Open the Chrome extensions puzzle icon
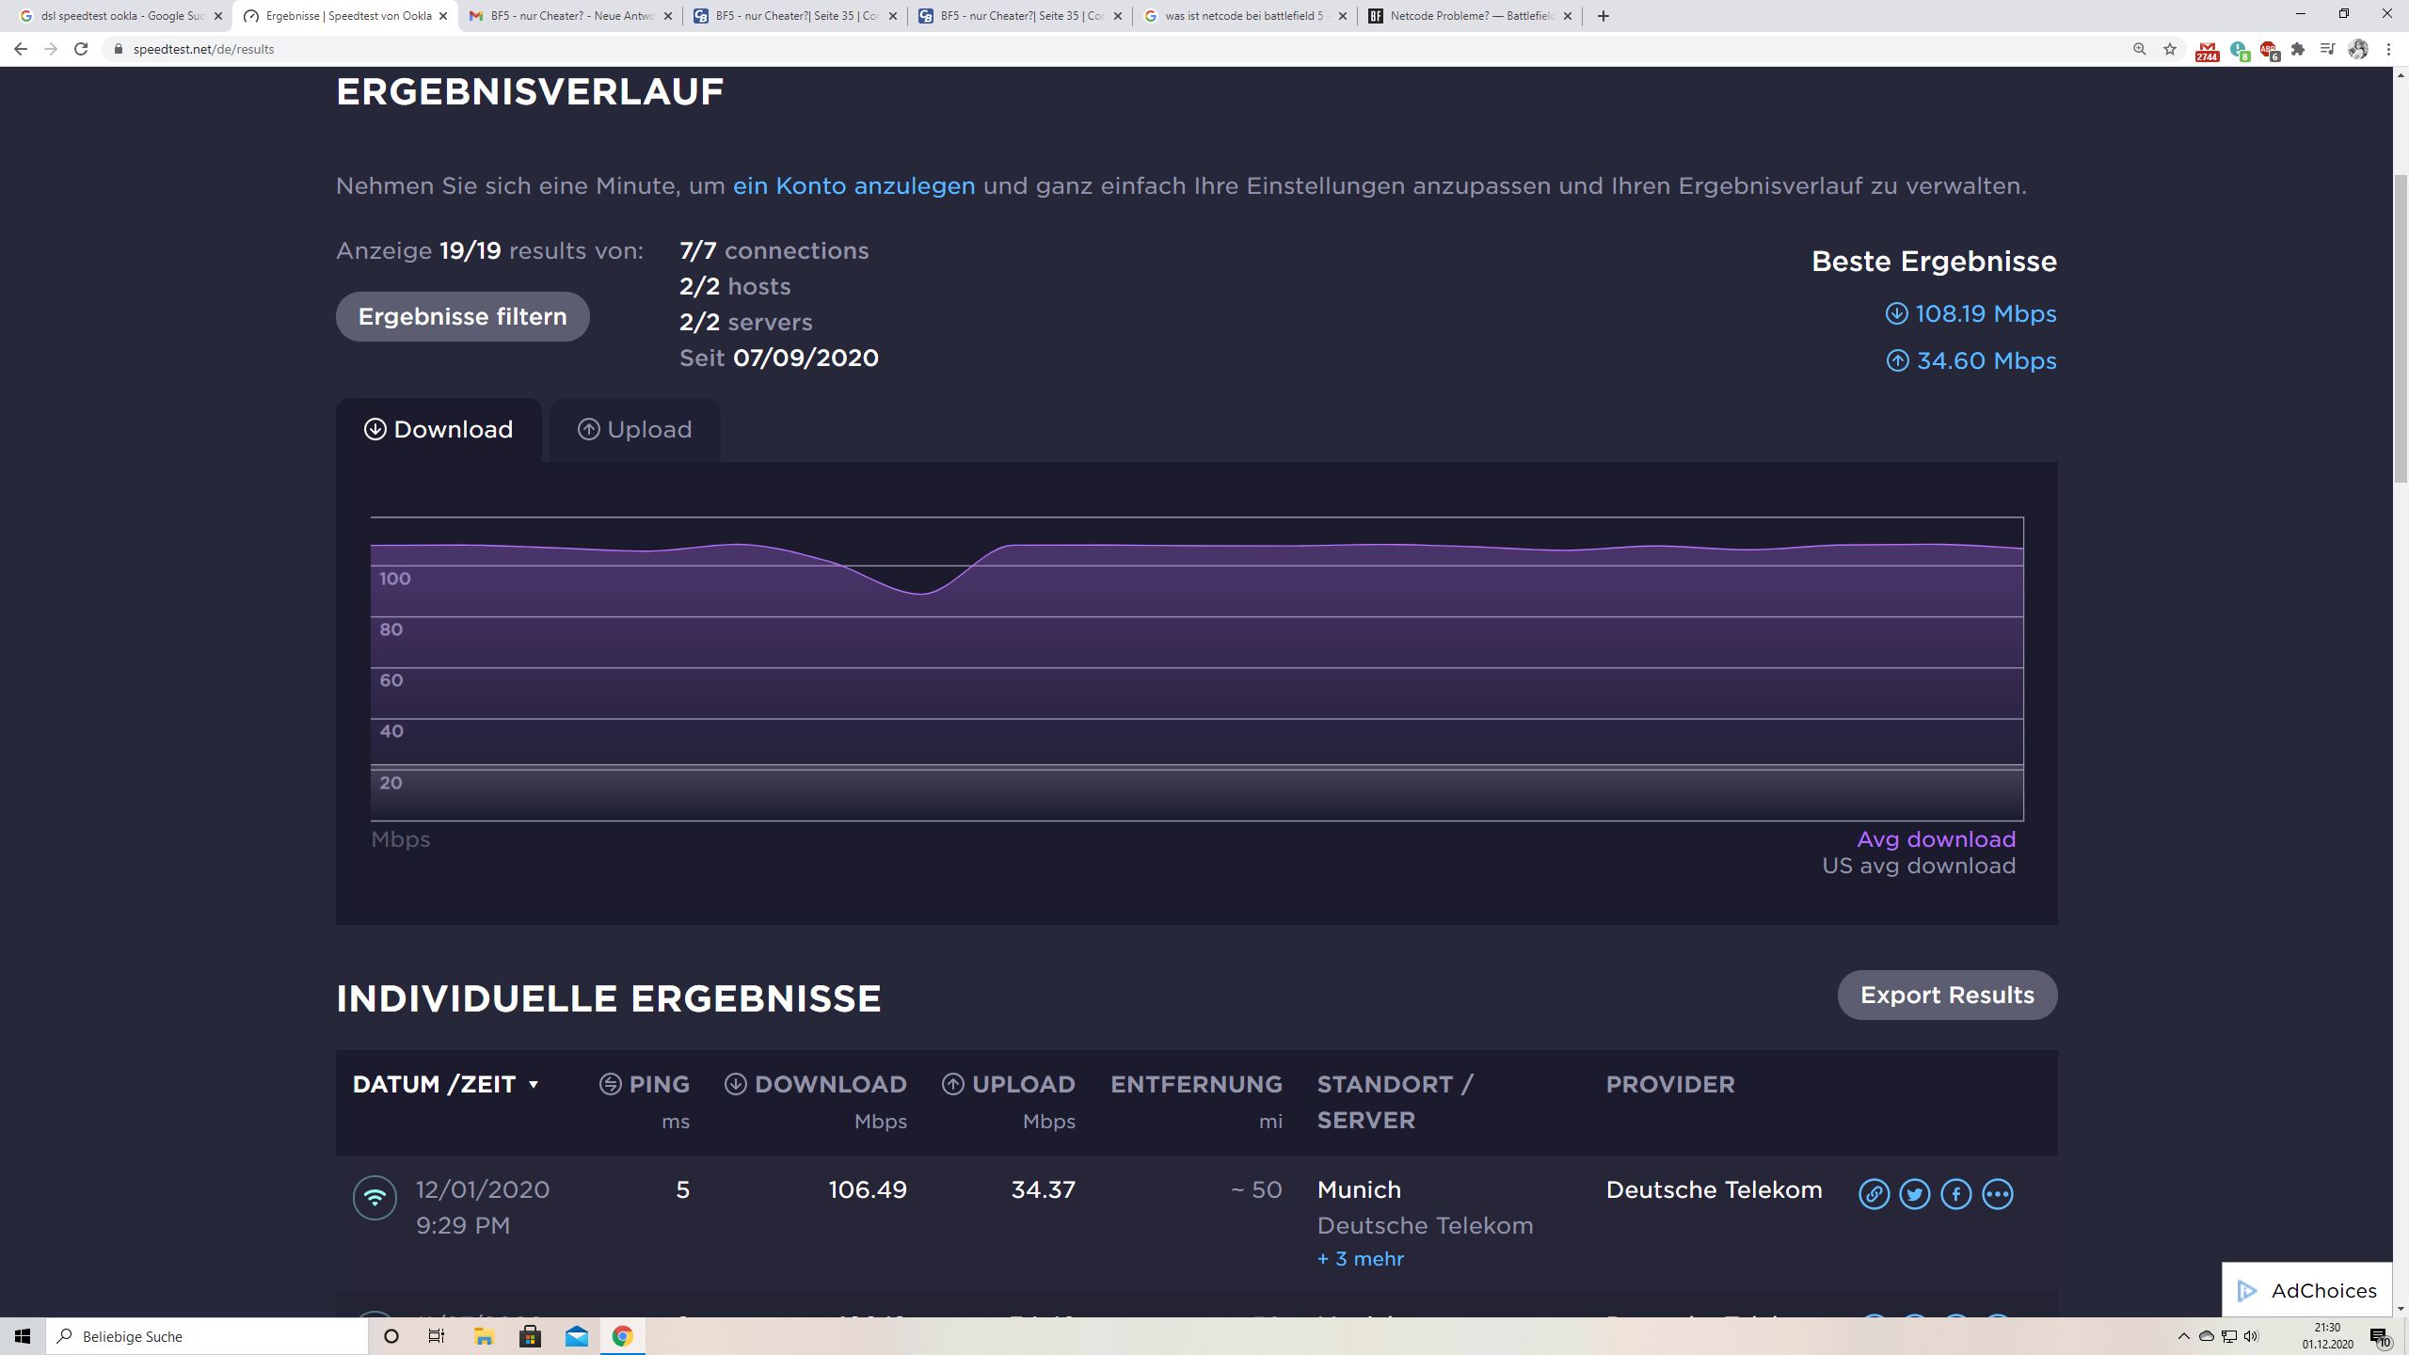Screen dimensions: 2409x1355 click(x=2298, y=49)
